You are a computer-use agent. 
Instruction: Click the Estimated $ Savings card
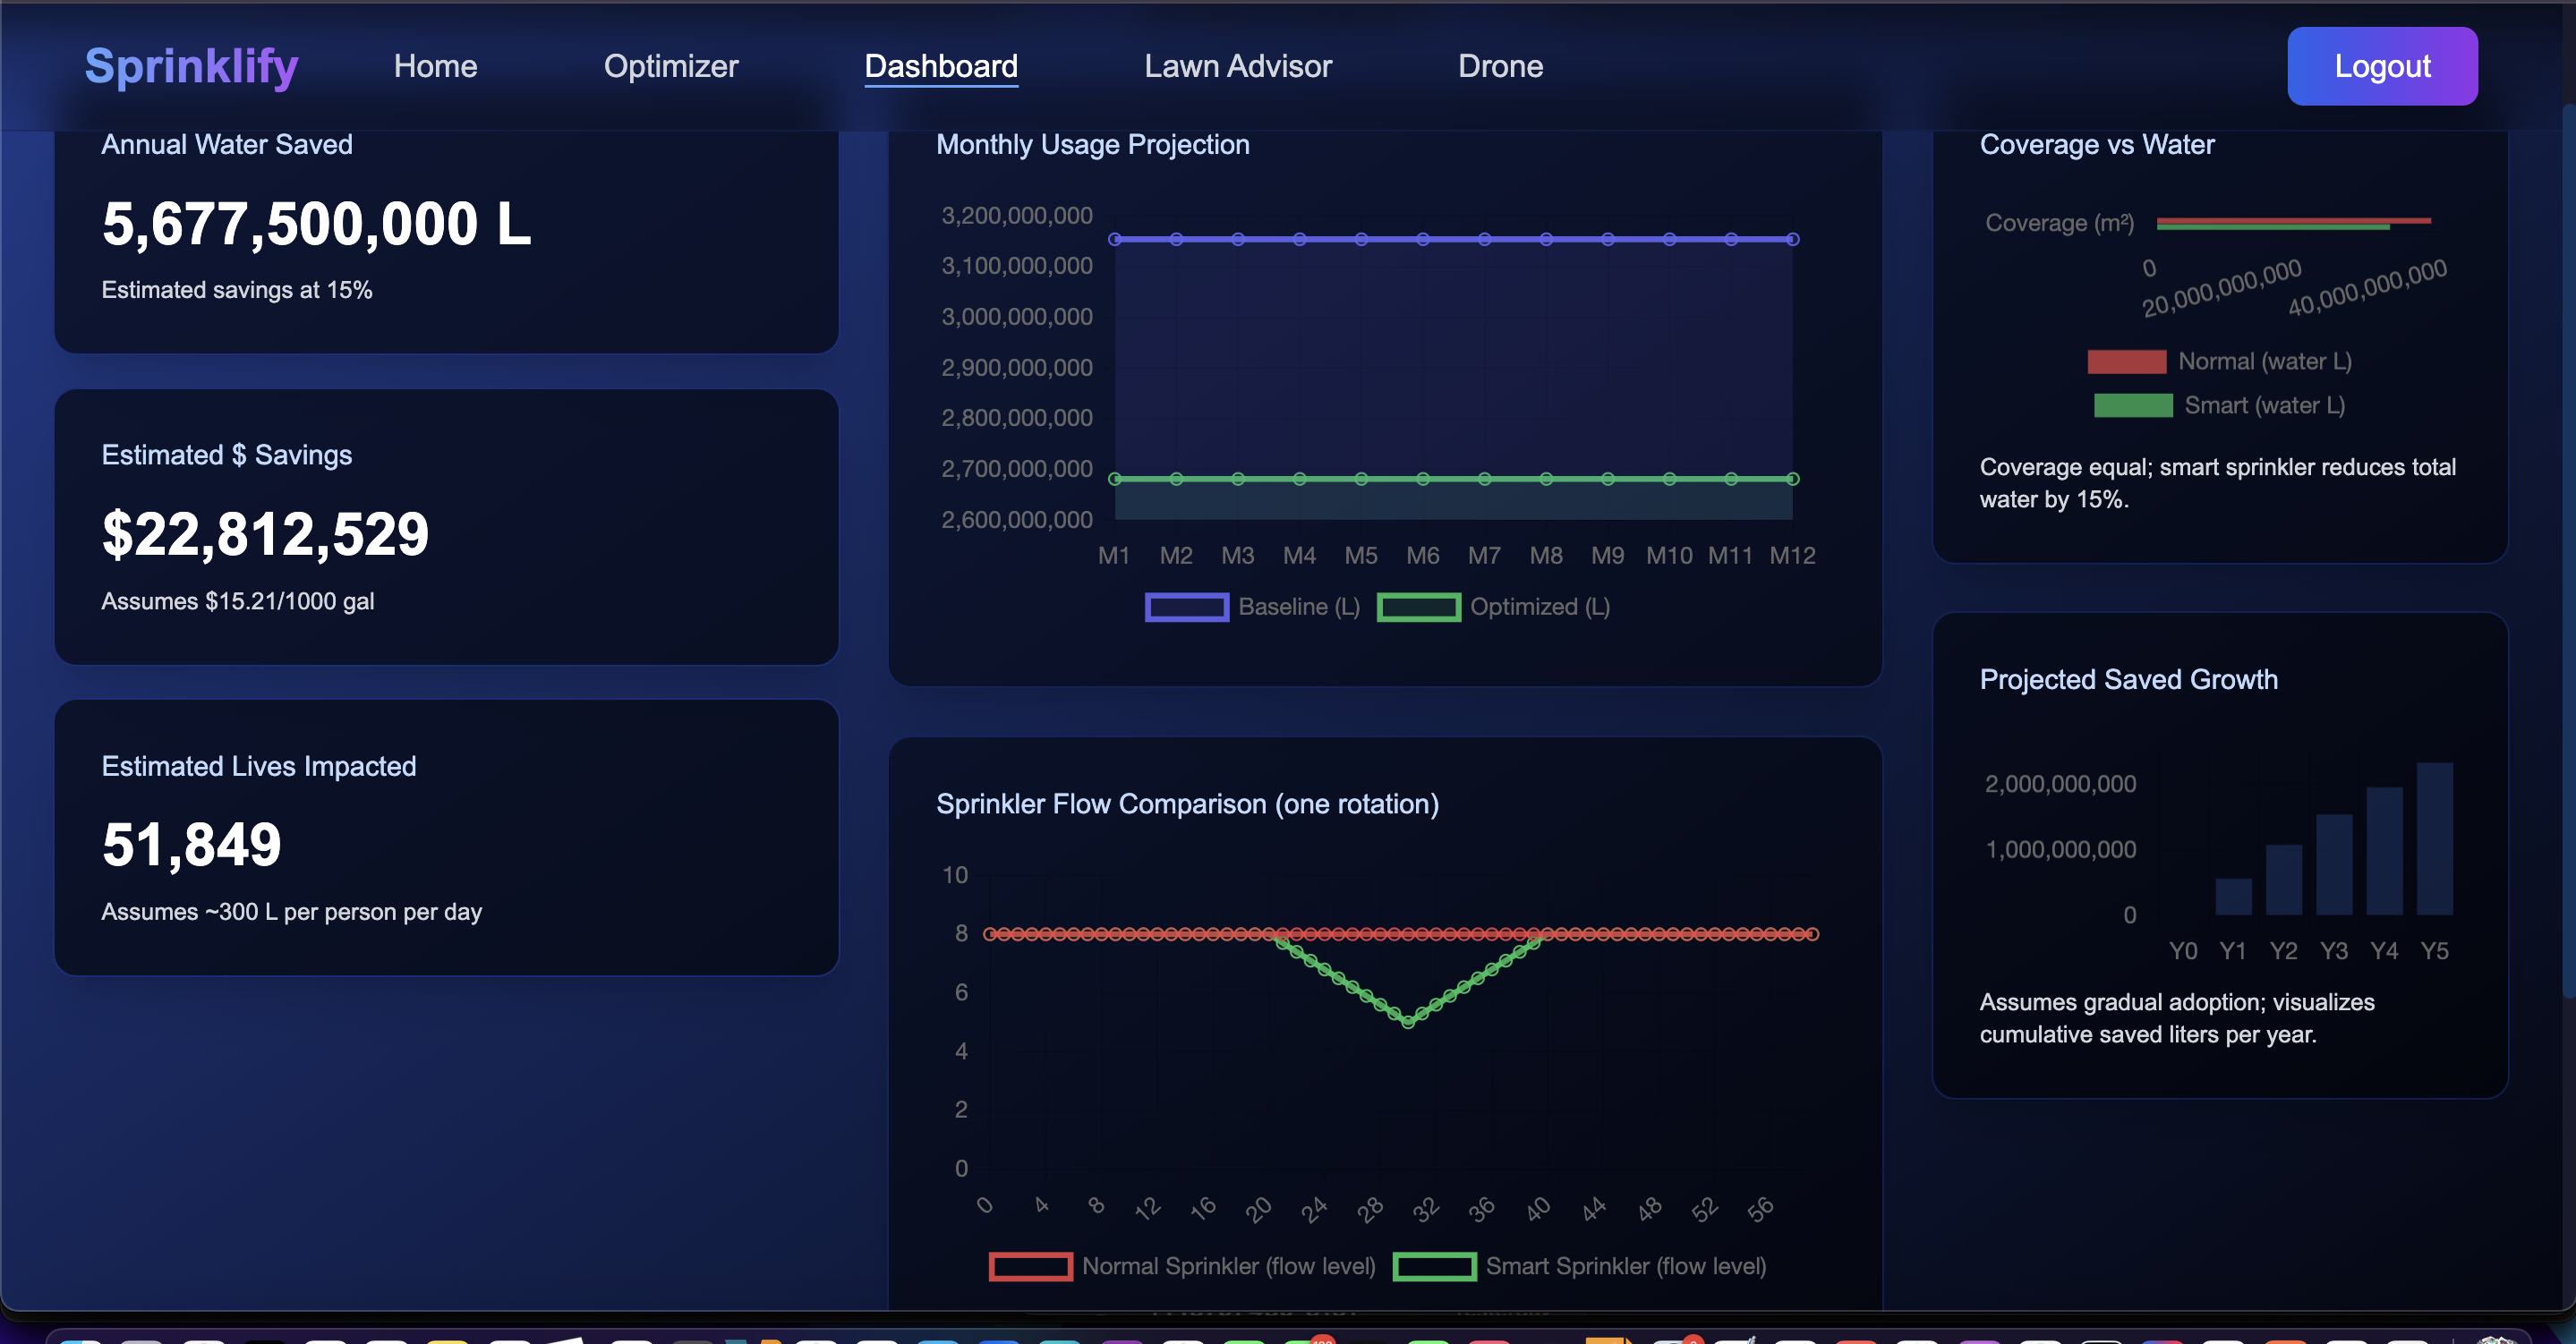click(x=446, y=527)
